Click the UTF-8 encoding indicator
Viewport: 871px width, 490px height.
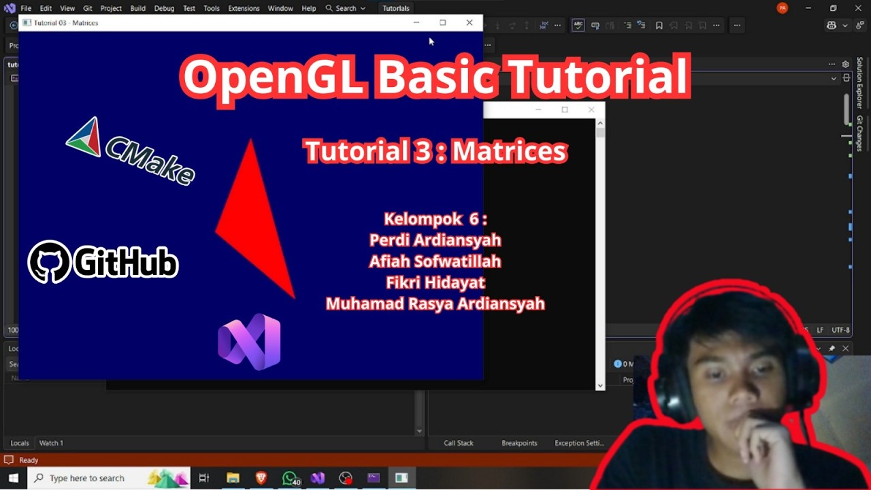click(840, 330)
